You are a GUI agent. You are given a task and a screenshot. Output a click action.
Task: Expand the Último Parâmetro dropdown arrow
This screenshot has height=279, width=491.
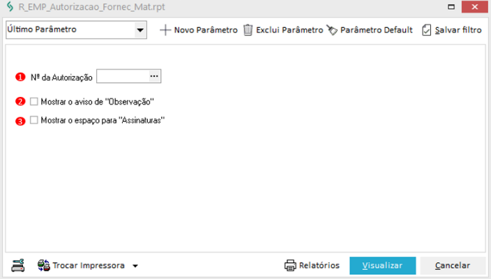pos(140,30)
